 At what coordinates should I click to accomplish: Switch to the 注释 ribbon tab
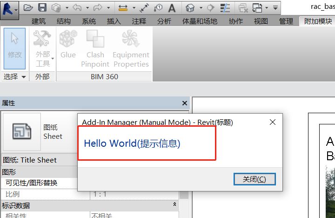point(139,21)
